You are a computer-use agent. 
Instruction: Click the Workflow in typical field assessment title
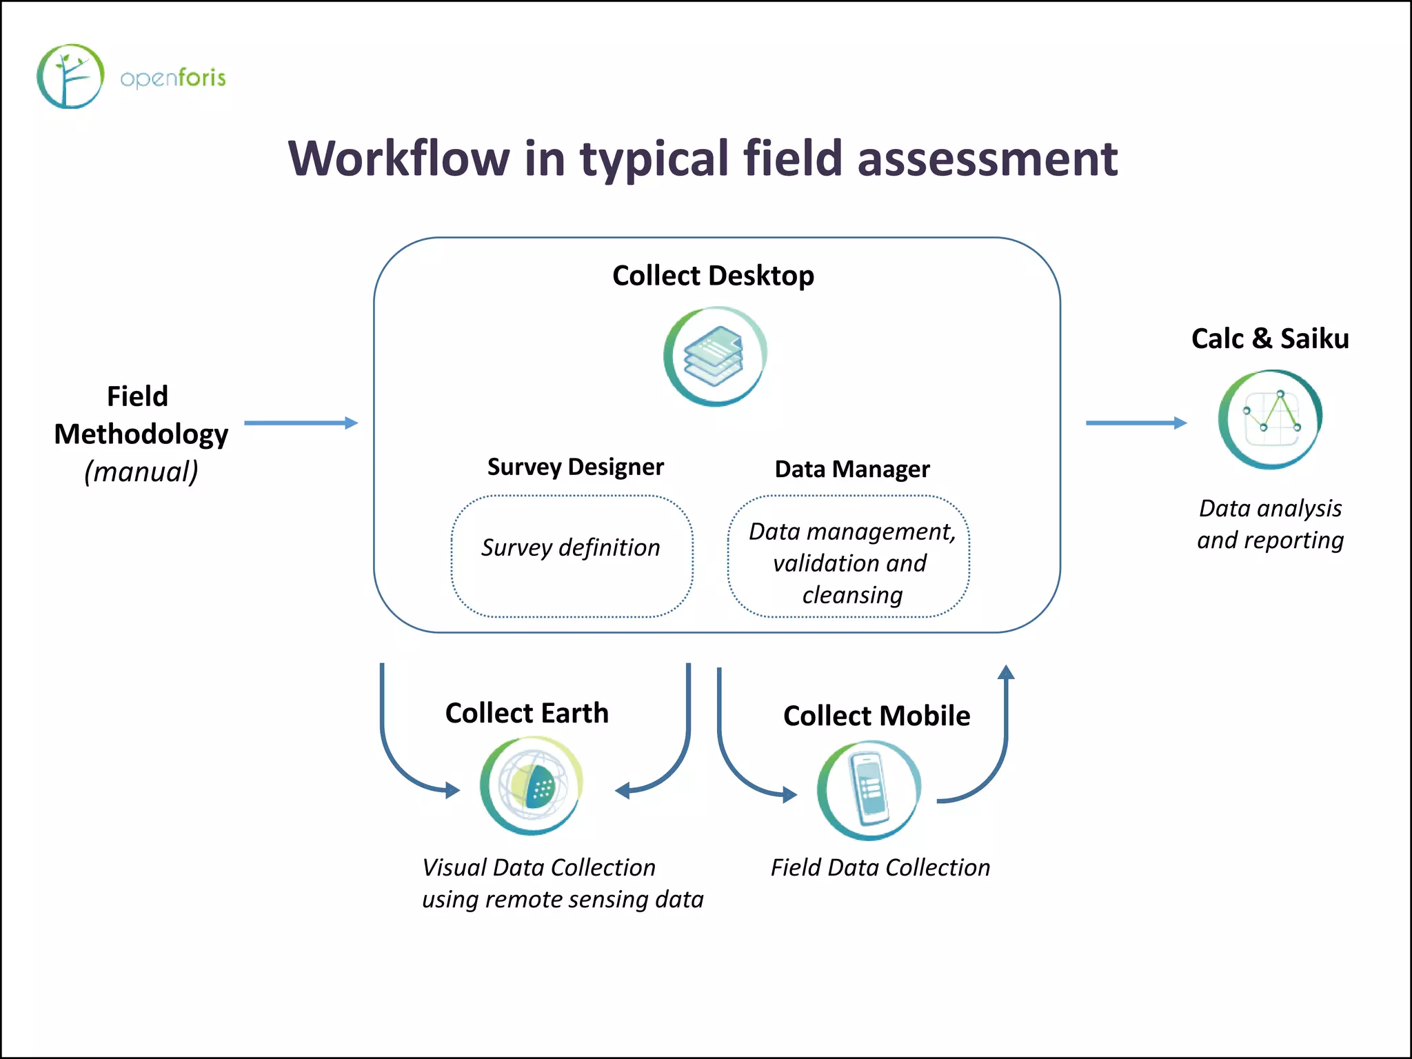[702, 159]
